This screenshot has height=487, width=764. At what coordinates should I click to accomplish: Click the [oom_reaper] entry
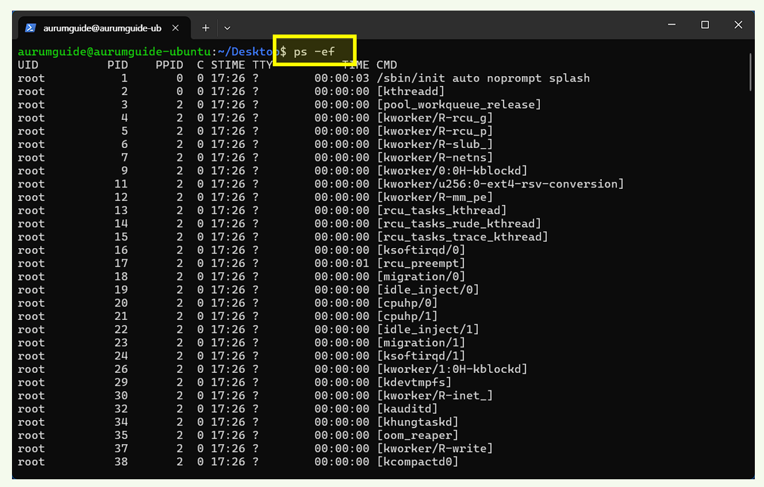click(x=417, y=435)
